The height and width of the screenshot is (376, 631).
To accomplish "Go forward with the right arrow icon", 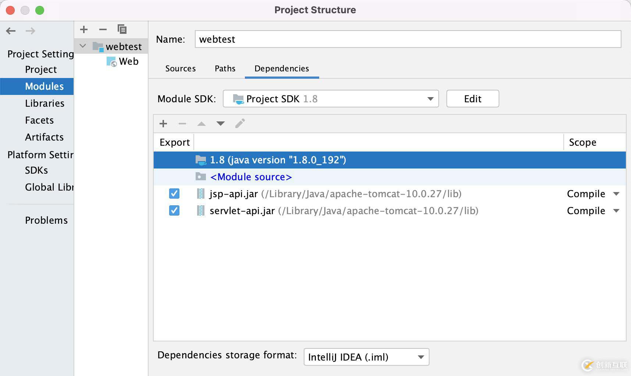I will tap(31, 31).
